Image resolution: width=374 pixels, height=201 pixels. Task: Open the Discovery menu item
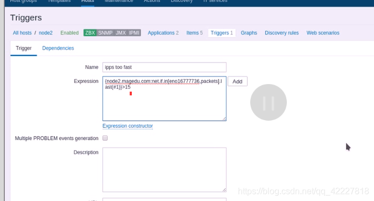[181, 1]
